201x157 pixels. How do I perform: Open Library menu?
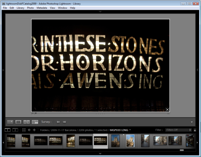click(20, 8)
